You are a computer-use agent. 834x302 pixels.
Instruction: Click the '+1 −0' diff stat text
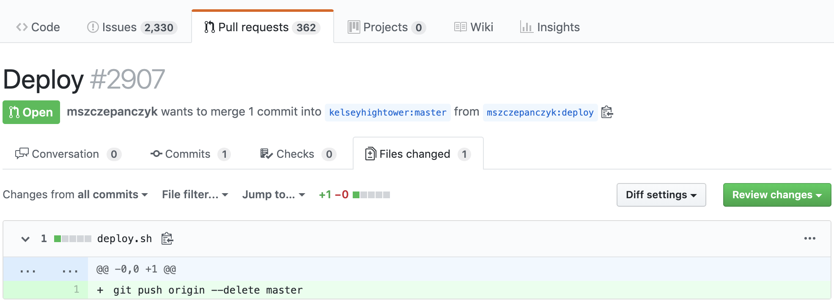pyautogui.click(x=334, y=194)
